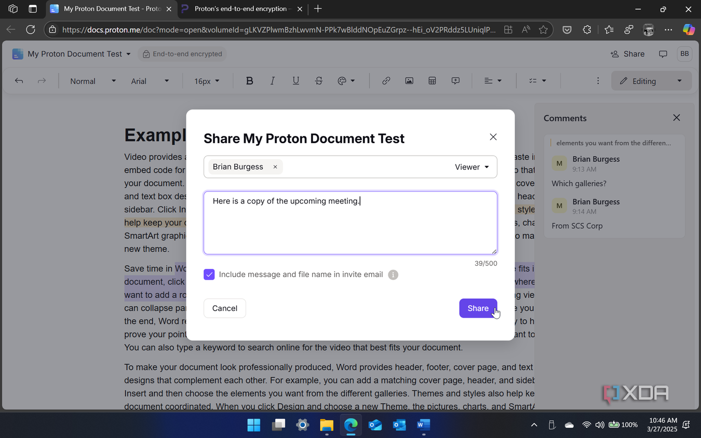Click the Redo arrow in toolbar
701x438 pixels.
click(x=42, y=81)
